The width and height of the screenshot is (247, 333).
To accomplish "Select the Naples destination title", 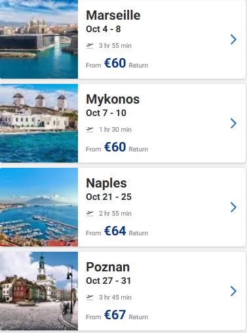I will click(106, 184).
